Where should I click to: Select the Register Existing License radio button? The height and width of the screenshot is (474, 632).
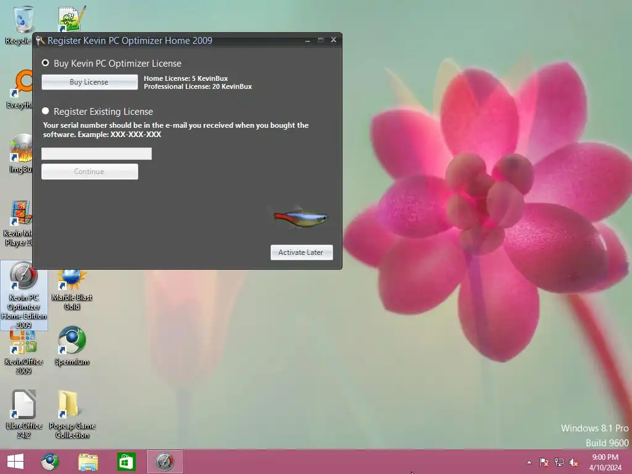pos(46,111)
